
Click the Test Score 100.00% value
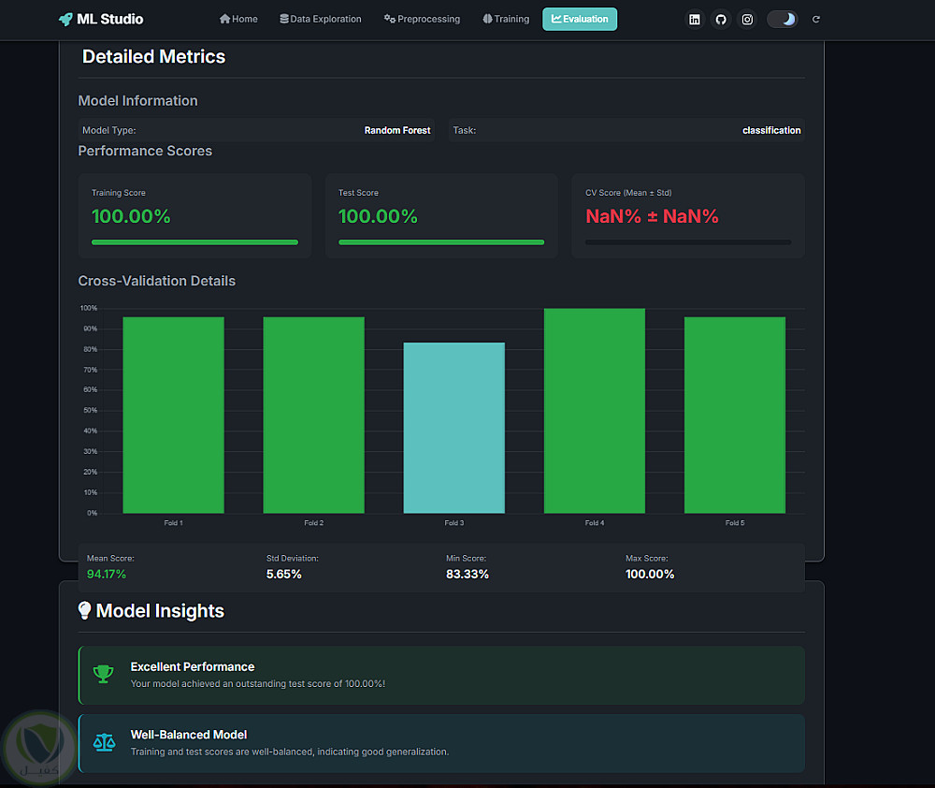378,216
